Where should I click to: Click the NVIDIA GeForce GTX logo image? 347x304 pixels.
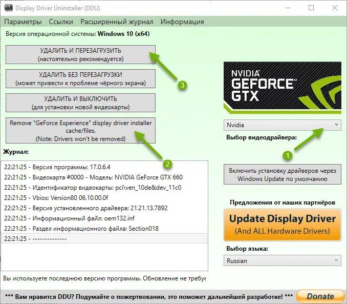pyautogui.click(x=283, y=88)
